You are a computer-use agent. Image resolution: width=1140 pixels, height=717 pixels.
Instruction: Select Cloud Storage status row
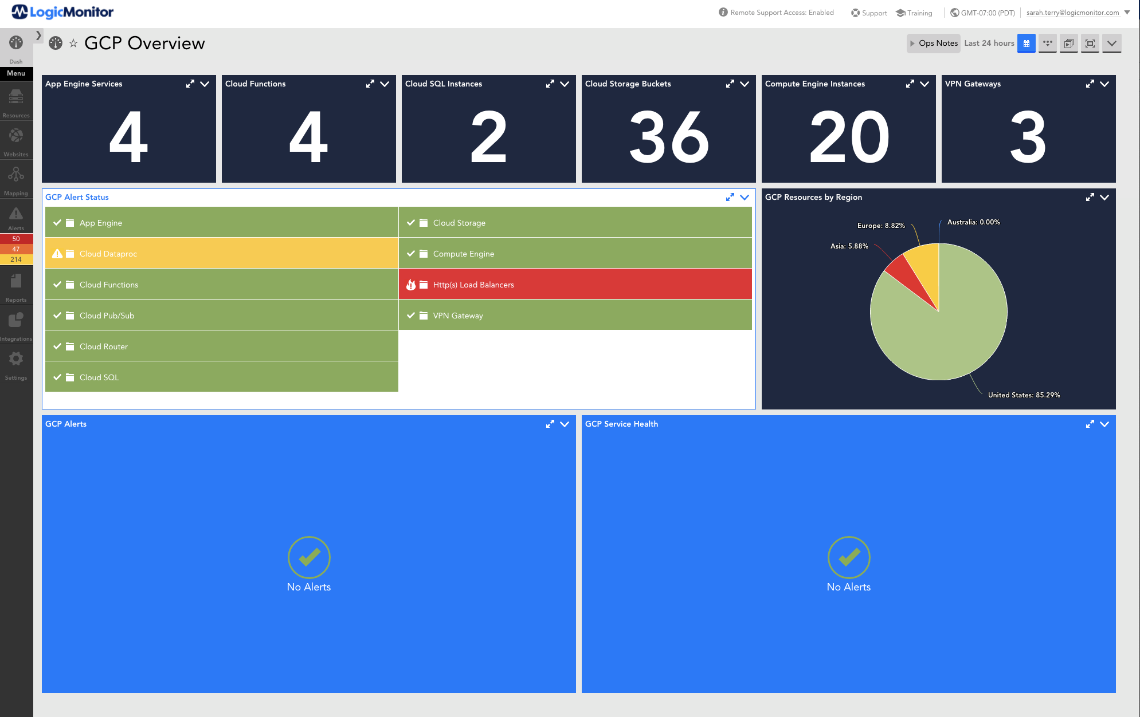coord(575,222)
